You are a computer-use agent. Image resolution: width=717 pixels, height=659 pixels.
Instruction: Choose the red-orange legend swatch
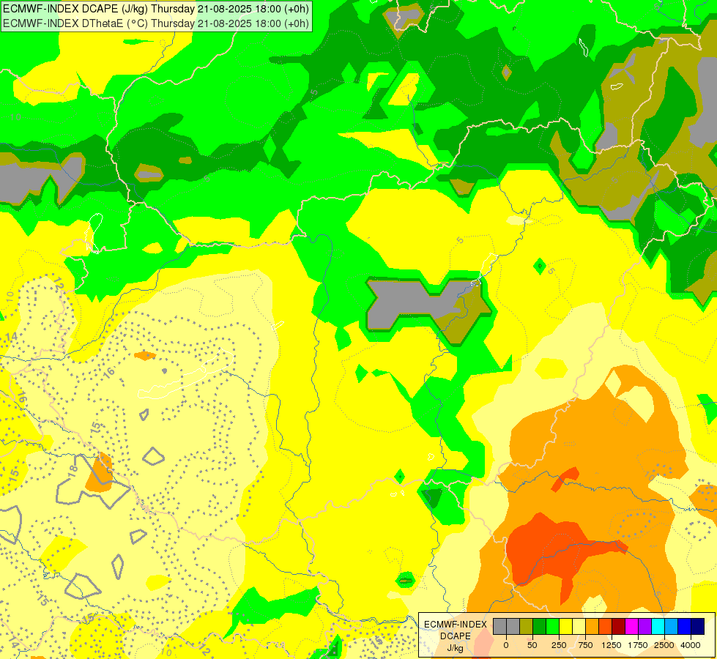(x=606, y=626)
